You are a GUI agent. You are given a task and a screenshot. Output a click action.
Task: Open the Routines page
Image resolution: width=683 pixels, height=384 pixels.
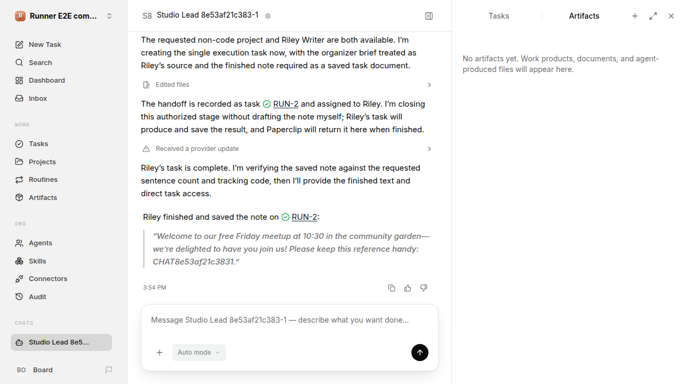(61, 180)
